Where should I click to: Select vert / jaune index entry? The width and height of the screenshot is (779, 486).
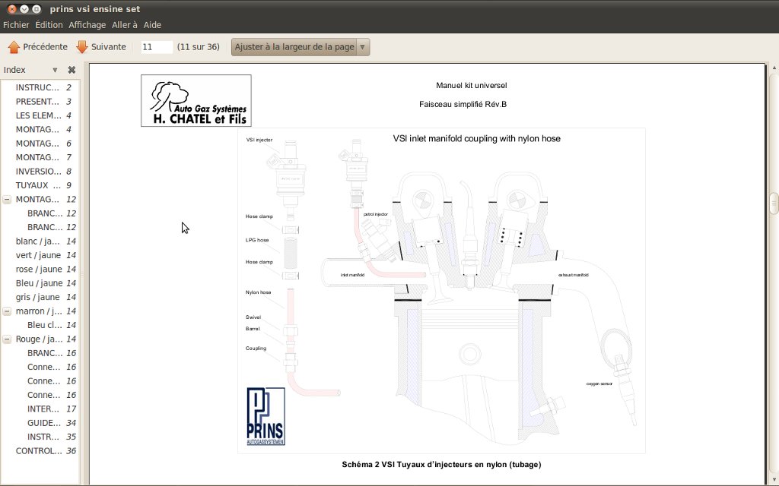tap(39, 255)
